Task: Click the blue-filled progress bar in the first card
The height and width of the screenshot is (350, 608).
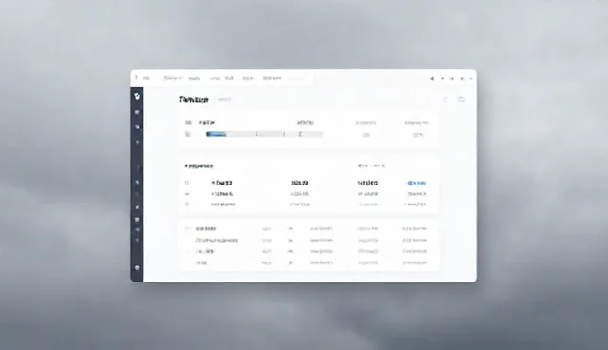Action: (x=264, y=134)
